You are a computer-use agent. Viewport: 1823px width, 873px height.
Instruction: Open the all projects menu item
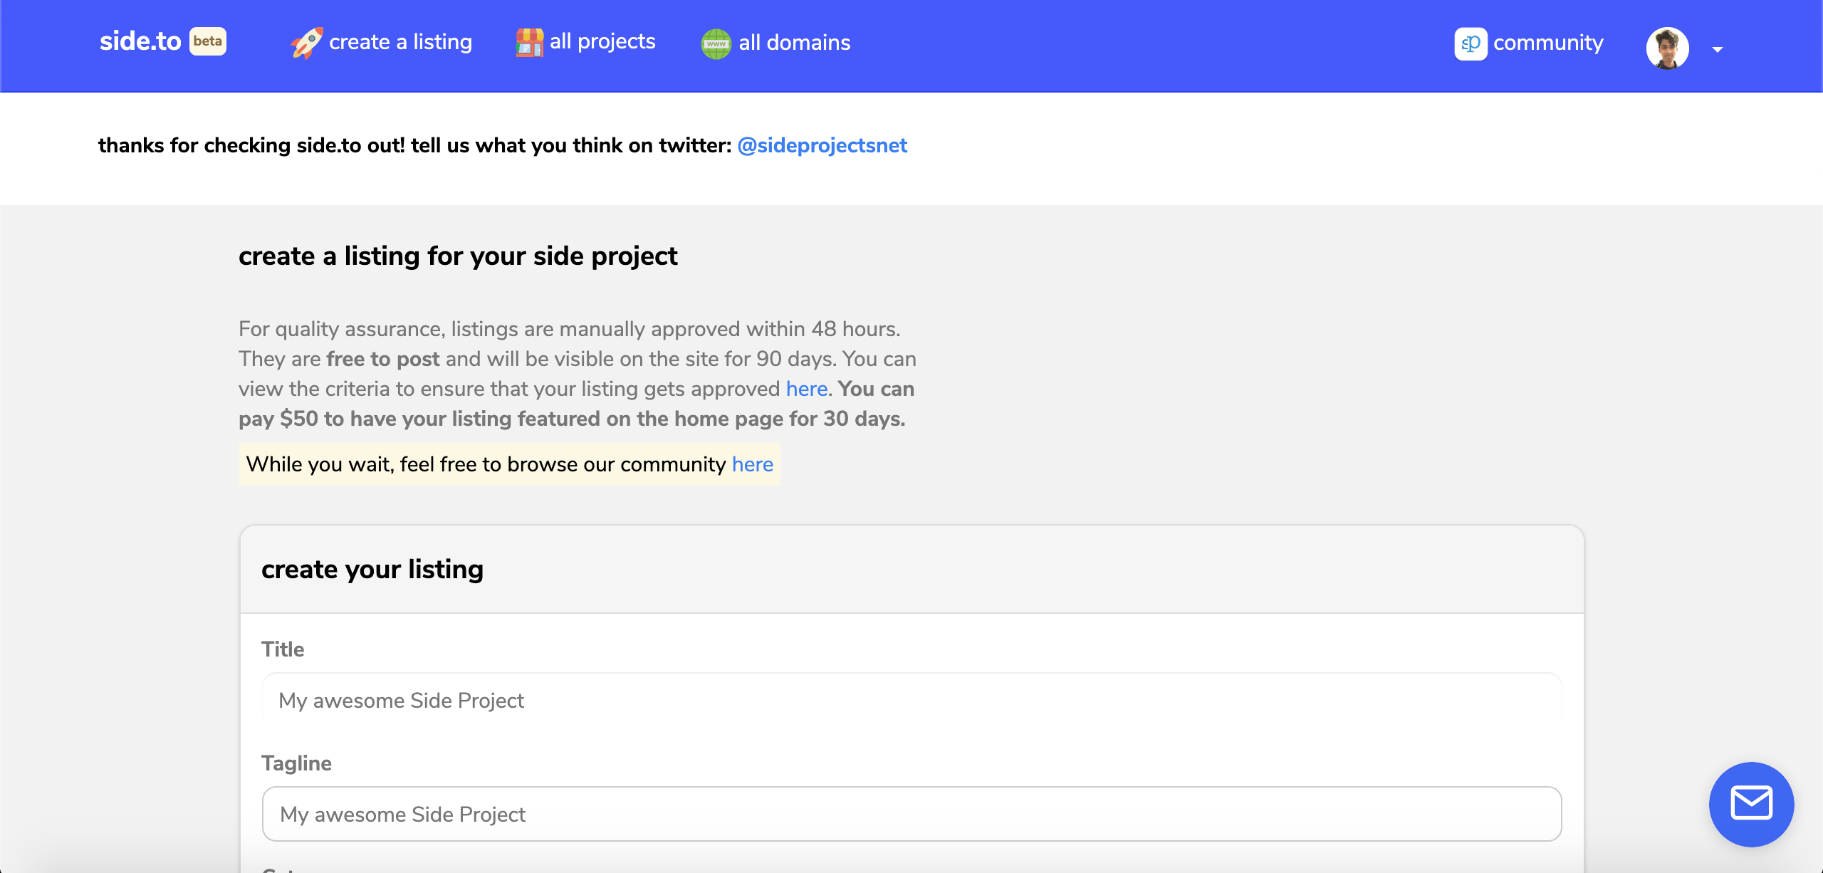coord(602,41)
